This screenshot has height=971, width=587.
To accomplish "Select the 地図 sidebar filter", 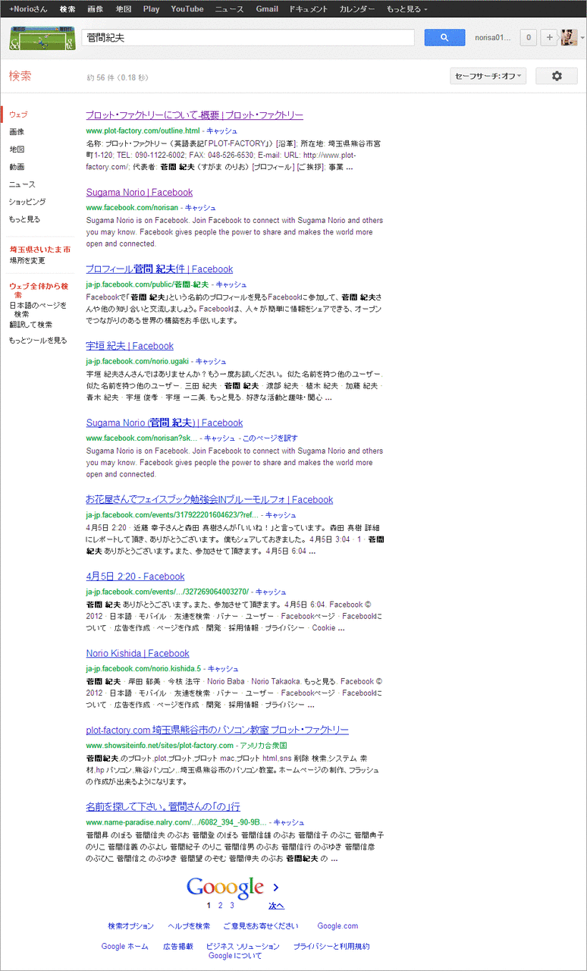I will [17, 149].
